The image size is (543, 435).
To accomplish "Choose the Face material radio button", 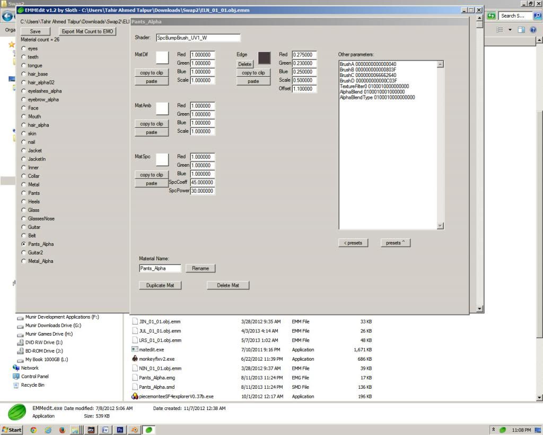I will point(23,108).
